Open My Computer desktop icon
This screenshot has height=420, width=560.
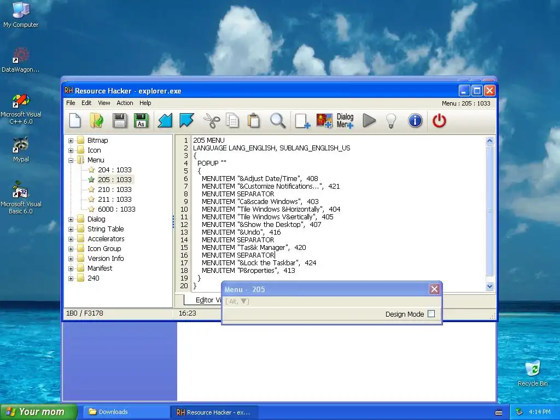[x=21, y=15]
